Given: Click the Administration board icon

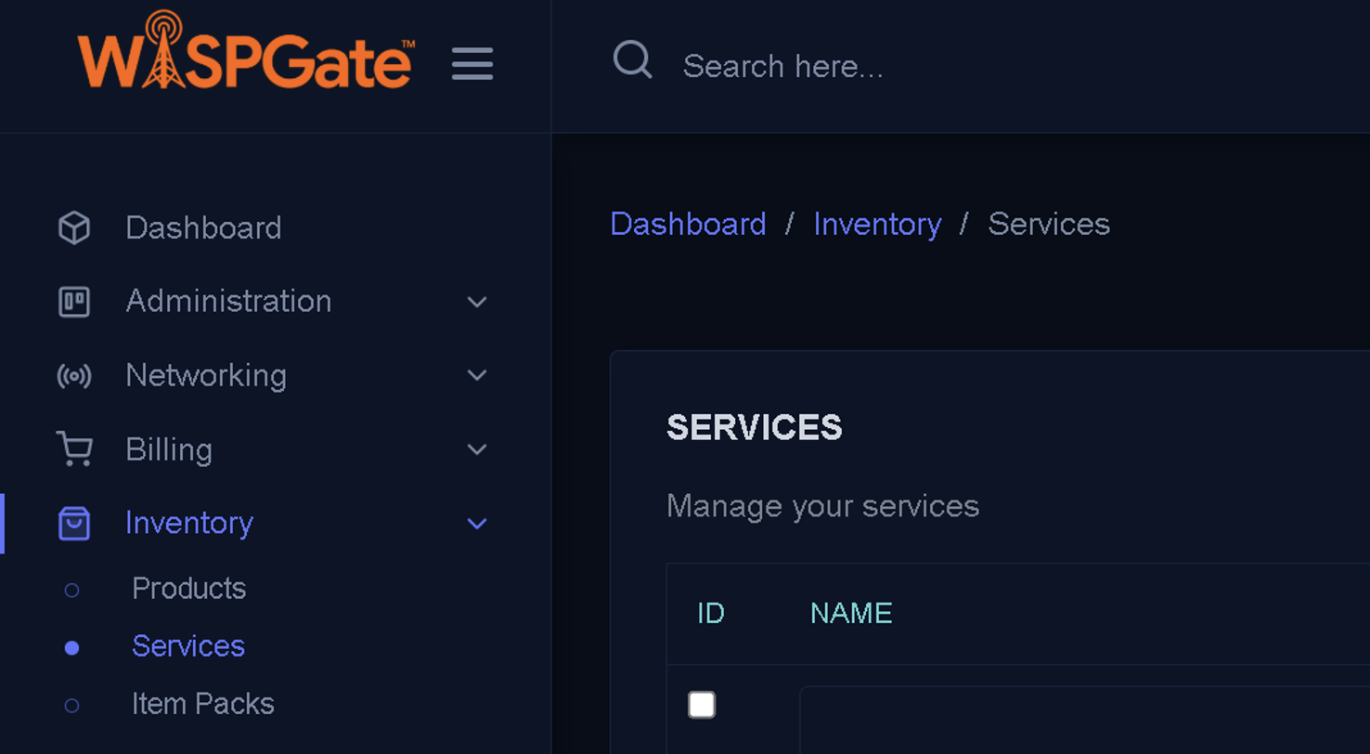Looking at the screenshot, I should tap(74, 302).
